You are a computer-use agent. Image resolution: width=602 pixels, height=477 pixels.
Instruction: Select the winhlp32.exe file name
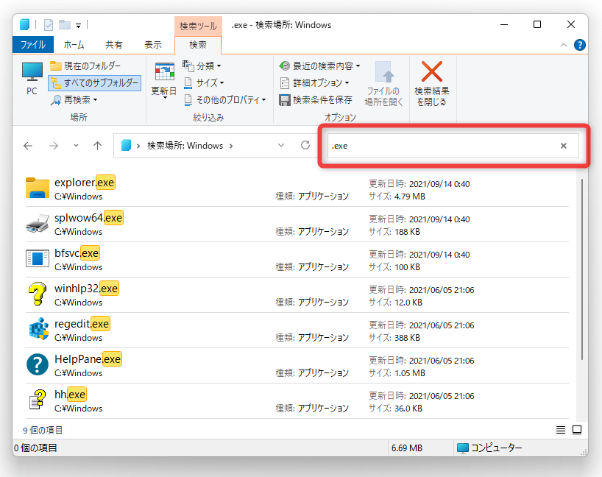coord(86,289)
